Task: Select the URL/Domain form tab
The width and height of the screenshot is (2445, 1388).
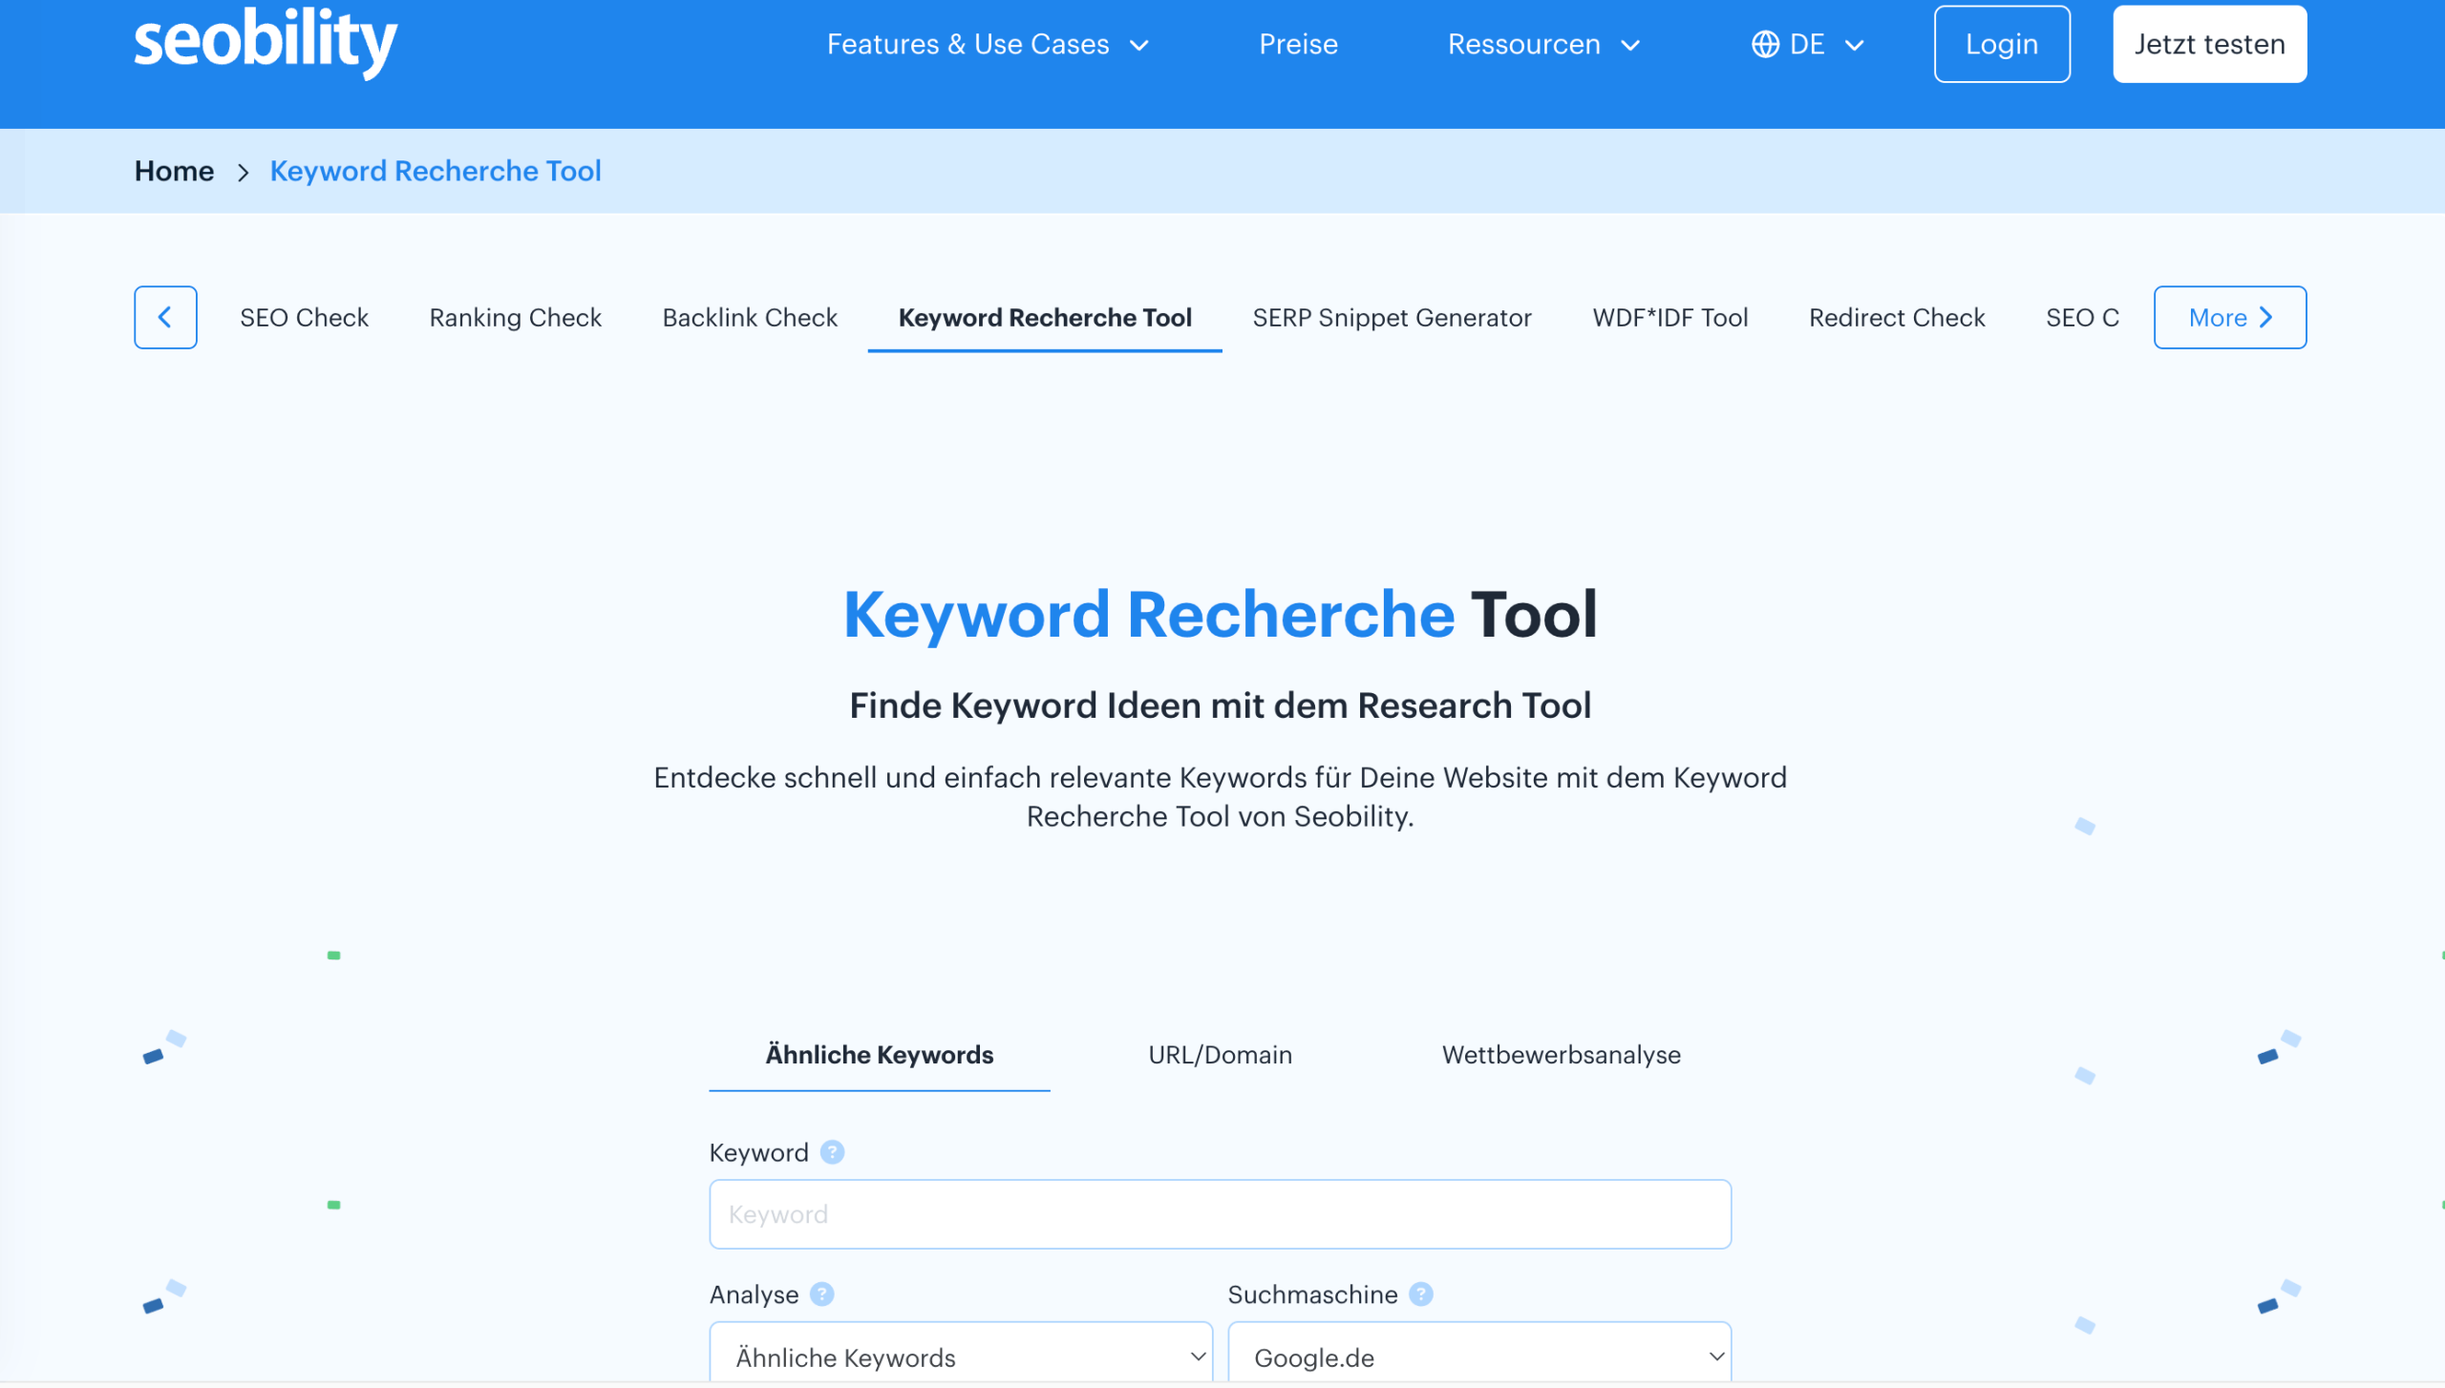Action: [x=1221, y=1055]
